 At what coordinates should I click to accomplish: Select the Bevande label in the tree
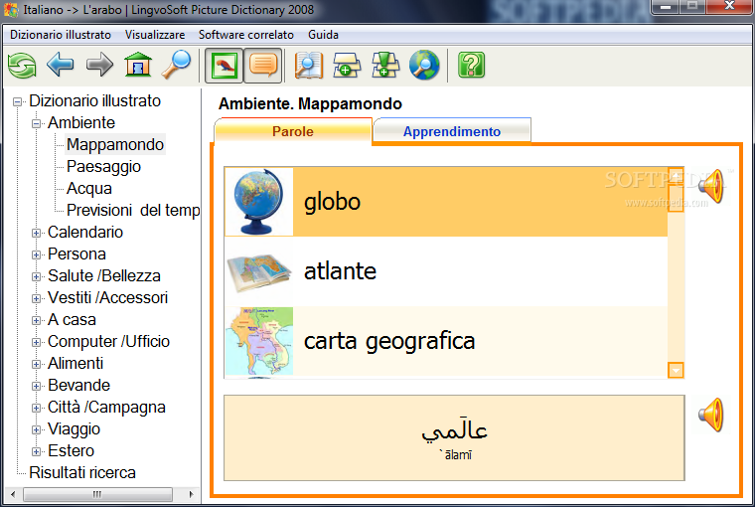coord(78,385)
